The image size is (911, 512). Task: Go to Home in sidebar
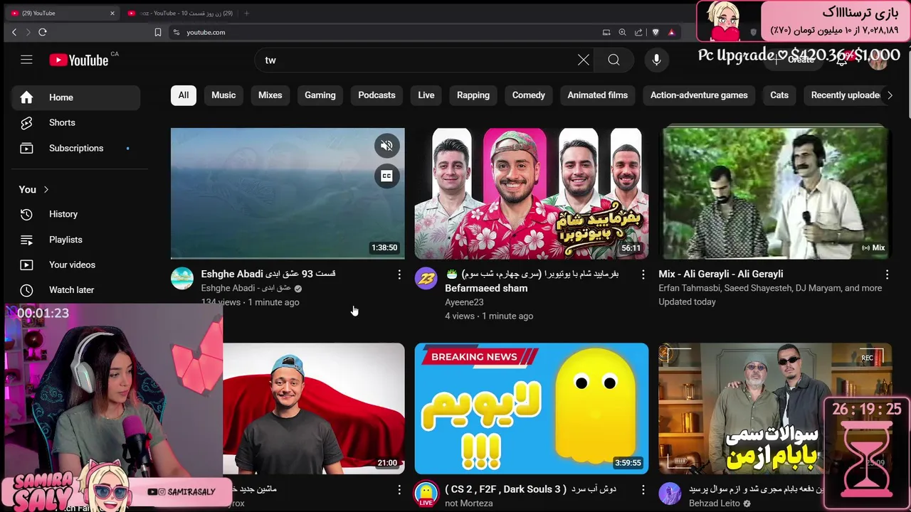pyautogui.click(x=75, y=97)
